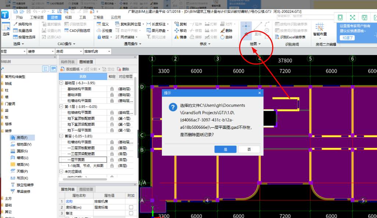The image size is (377, 218).
Task: Click the Σ calculate icon in quick access toolbar
Action: [x=53, y=11]
